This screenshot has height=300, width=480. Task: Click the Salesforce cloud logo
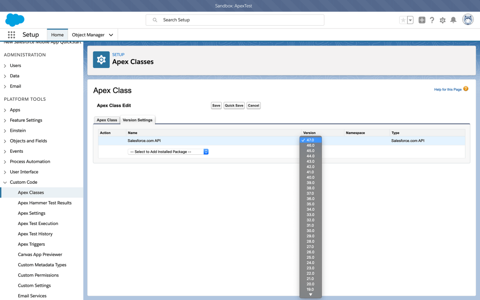[x=15, y=20]
